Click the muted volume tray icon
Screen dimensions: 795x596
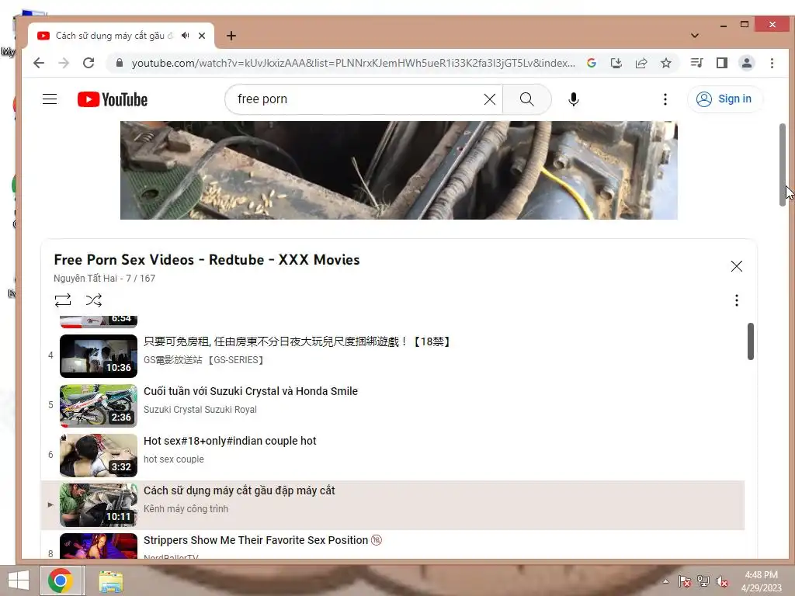coord(722,581)
